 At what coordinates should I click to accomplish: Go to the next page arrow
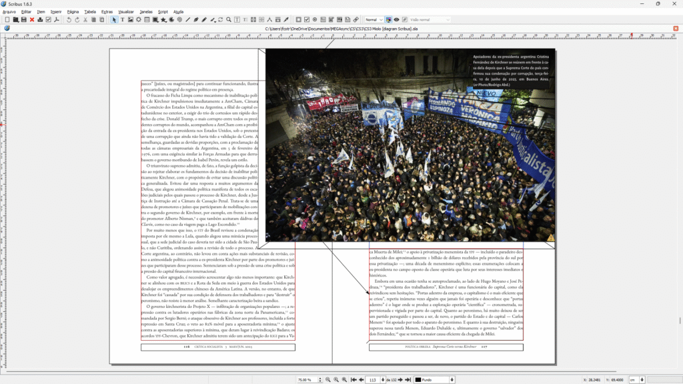[400, 379]
